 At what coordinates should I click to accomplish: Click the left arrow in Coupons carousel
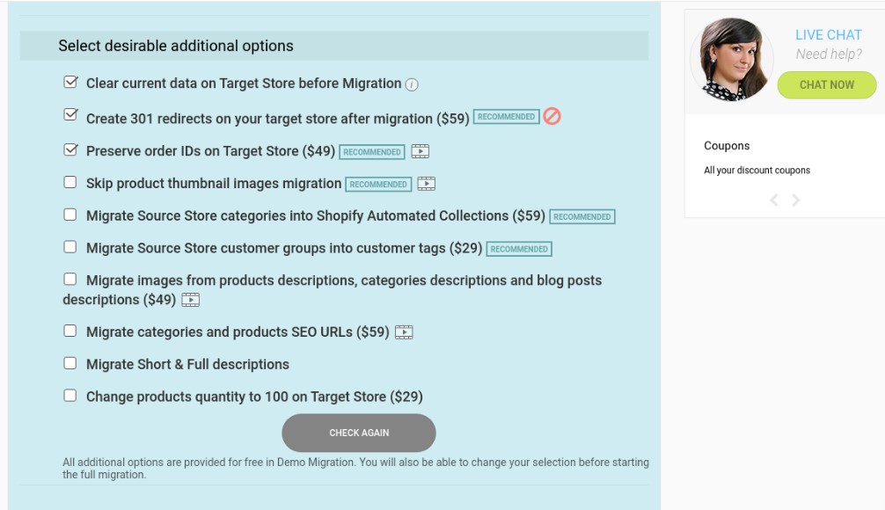pos(772,200)
